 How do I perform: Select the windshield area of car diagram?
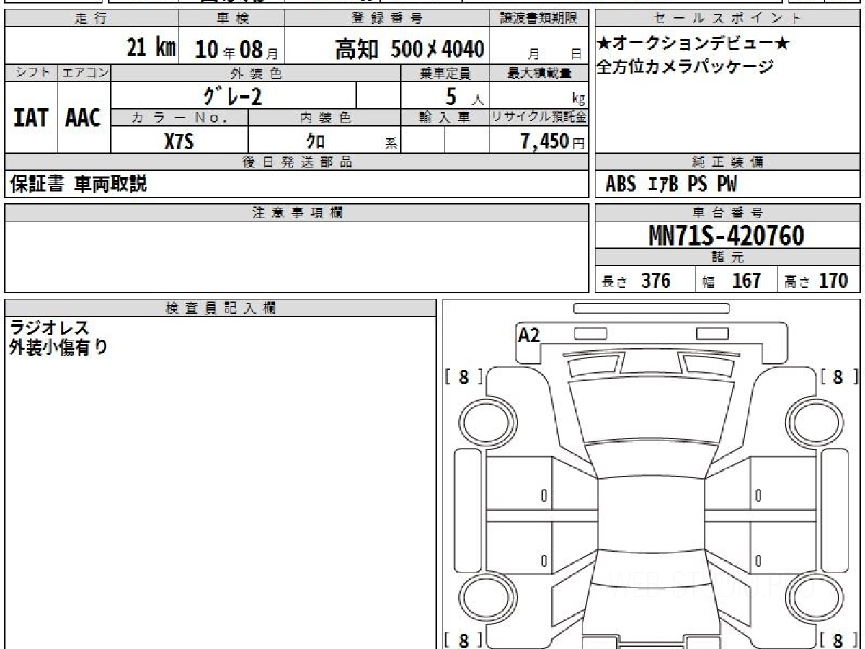click(649, 412)
